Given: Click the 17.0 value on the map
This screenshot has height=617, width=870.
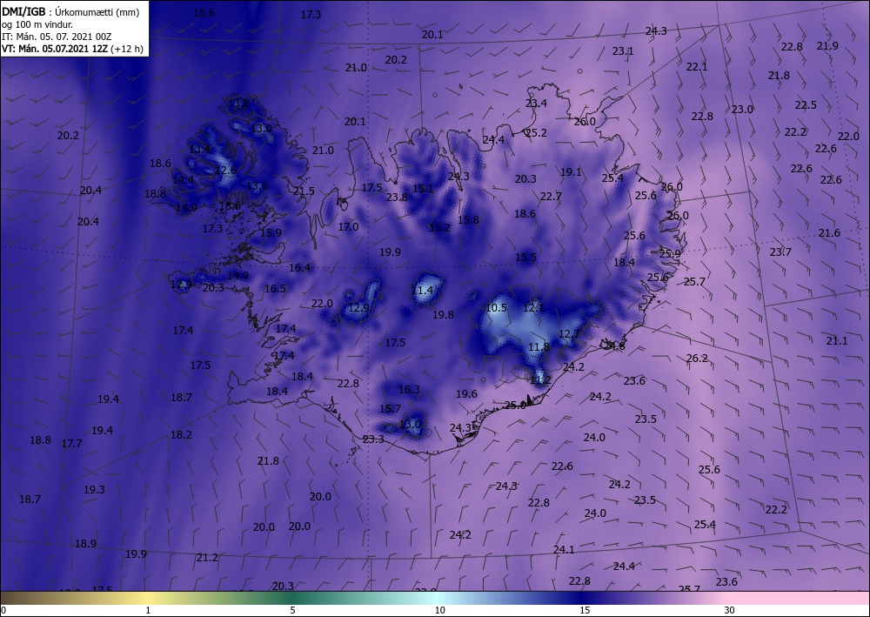Looking at the screenshot, I should pos(349,227).
